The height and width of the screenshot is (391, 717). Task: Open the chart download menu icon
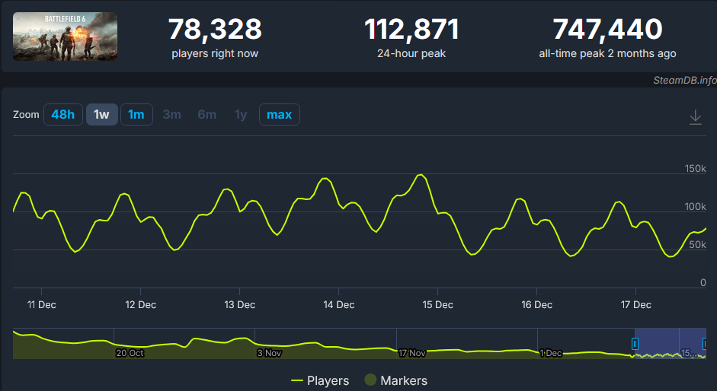coord(695,117)
